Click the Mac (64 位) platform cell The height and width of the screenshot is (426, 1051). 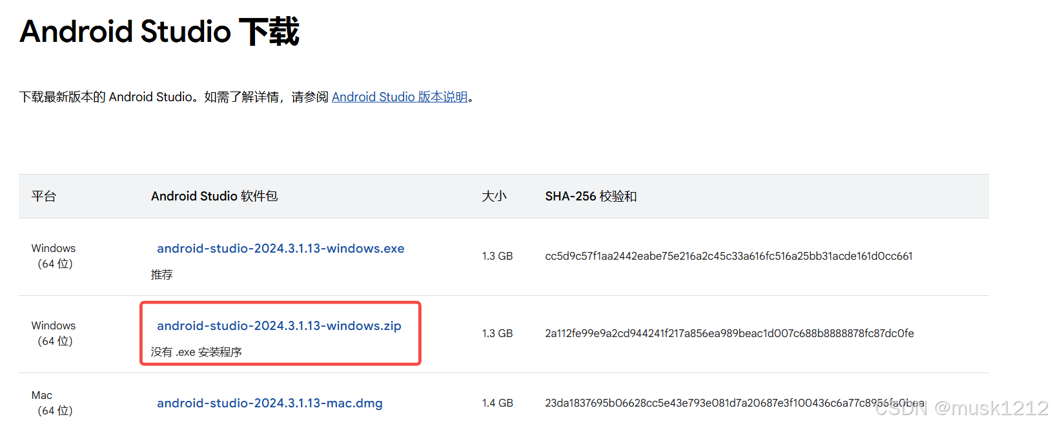pyautogui.click(x=52, y=403)
